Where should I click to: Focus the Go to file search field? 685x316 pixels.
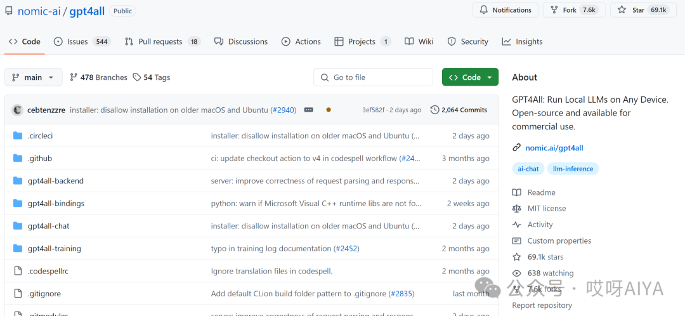373,77
